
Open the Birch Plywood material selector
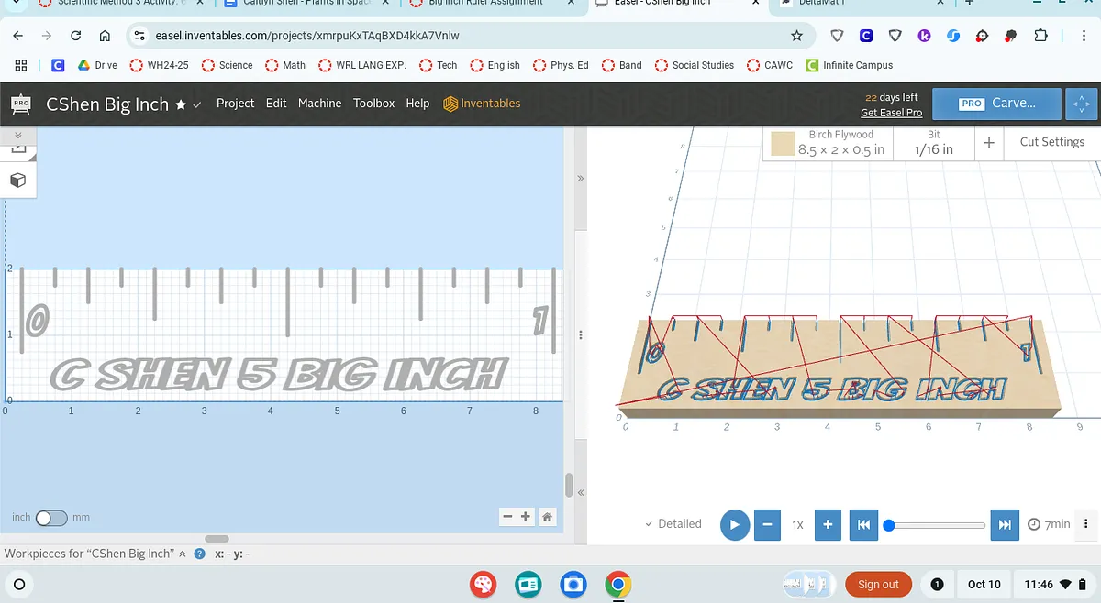[x=829, y=143]
